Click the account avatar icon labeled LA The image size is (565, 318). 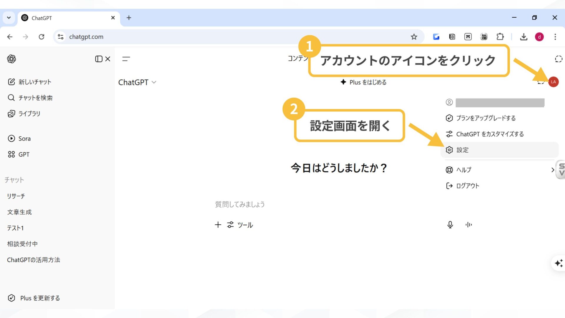tap(553, 82)
